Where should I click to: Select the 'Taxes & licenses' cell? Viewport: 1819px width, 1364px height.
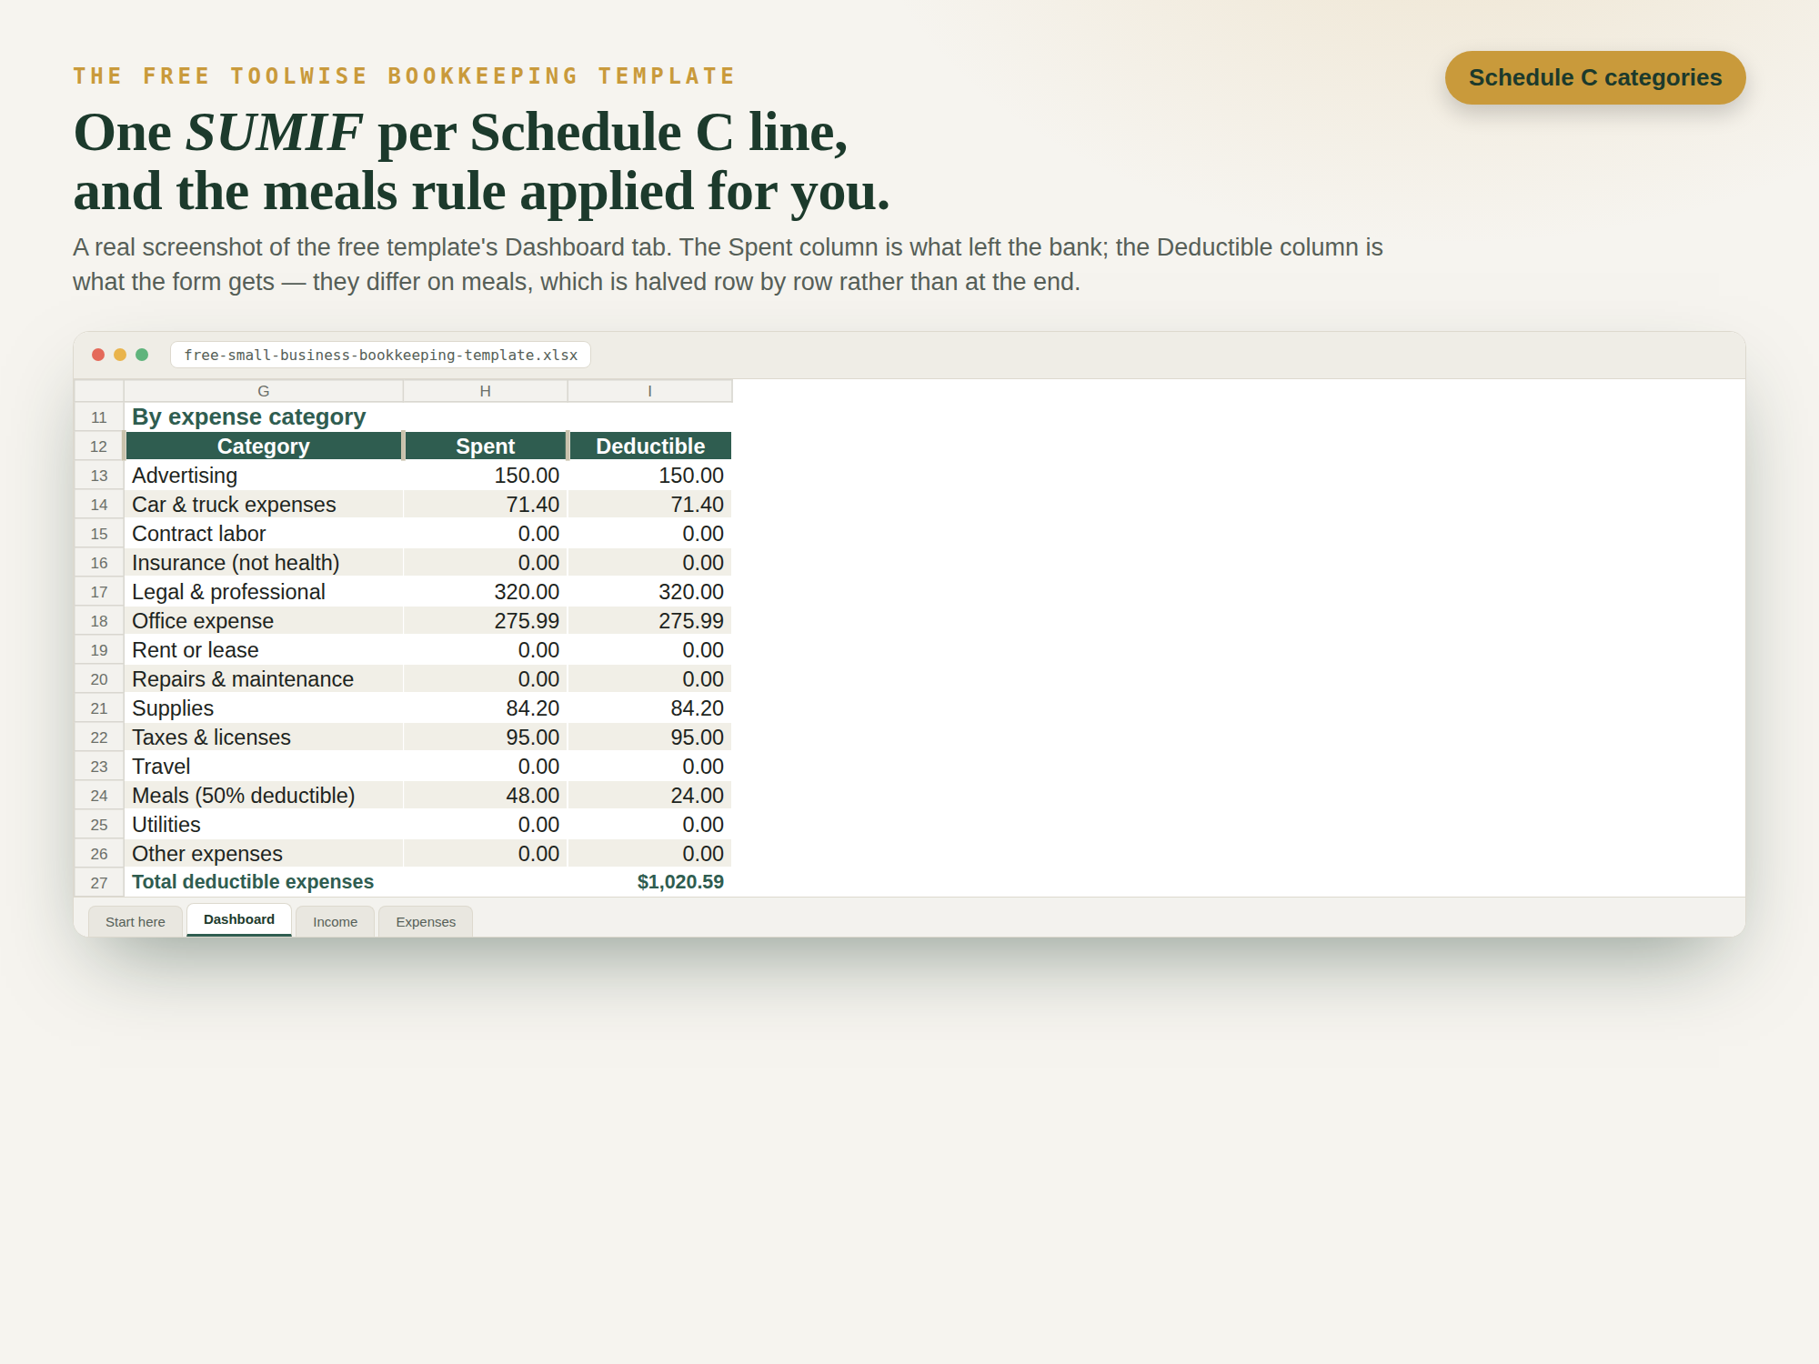click(264, 737)
